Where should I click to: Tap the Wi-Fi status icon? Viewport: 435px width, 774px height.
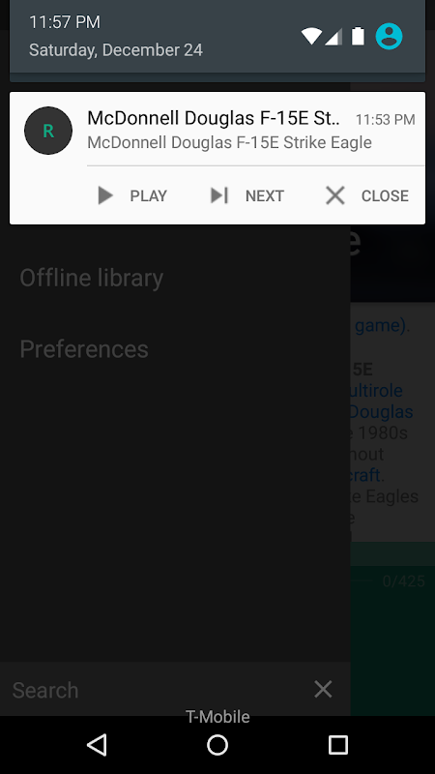point(311,36)
